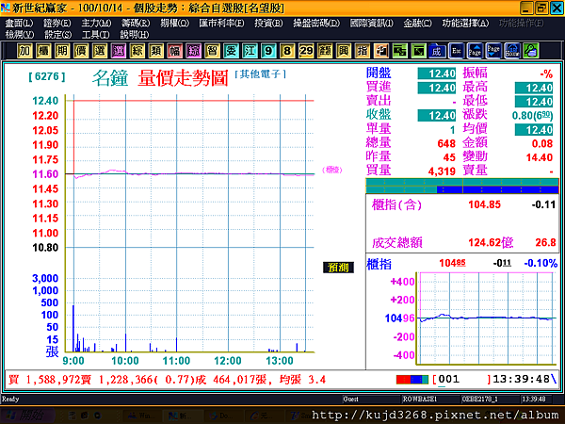Click the blue Home toolbar button
This screenshot has width=565, height=424.
512,51
